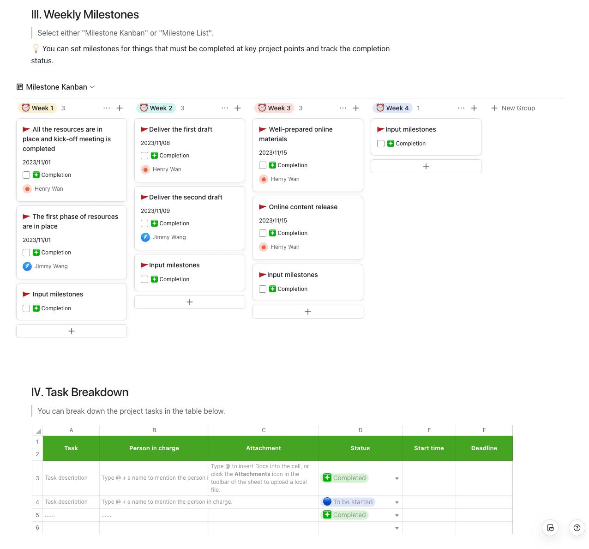589x549 pixels.
Task: Check Completion on Week 4 Input milestones card
Action: [x=381, y=144]
